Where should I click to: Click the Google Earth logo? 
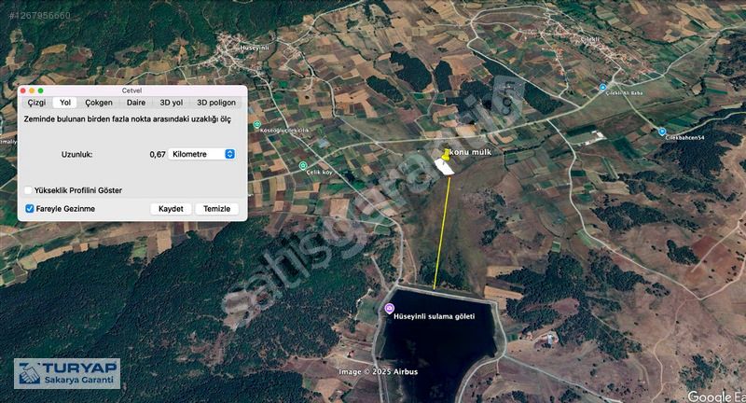point(716,396)
